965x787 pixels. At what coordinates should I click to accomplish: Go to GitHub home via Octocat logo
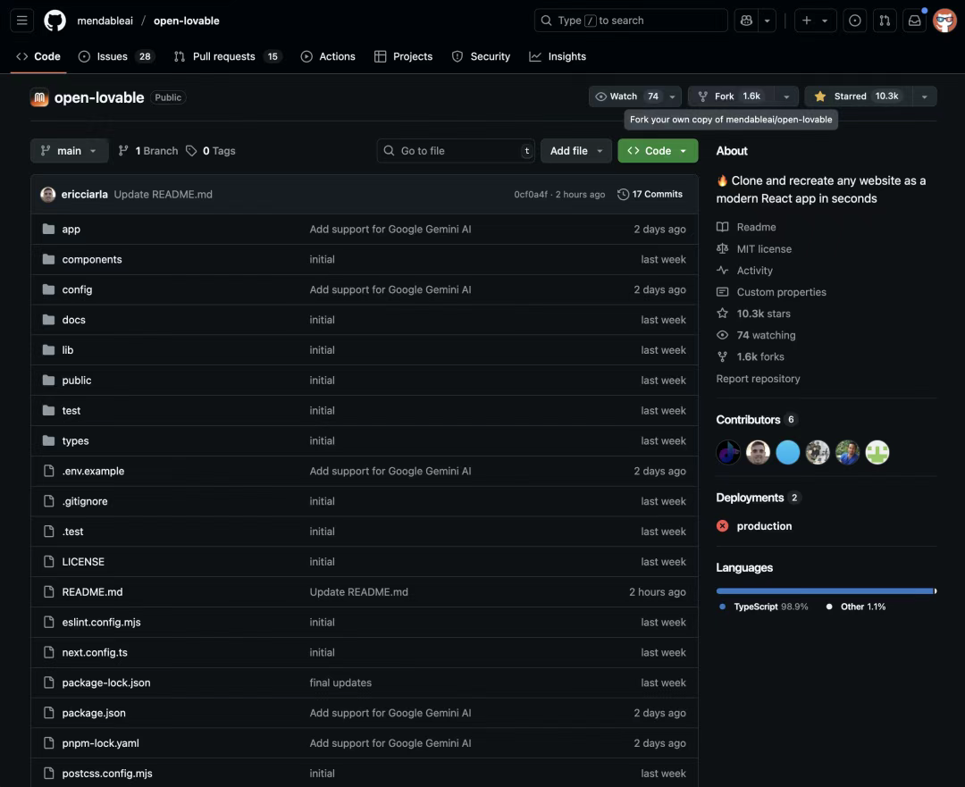[55, 21]
